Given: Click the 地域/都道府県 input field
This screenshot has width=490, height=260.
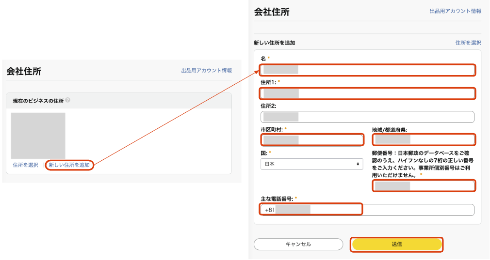Looking at the screenshot, I should tap(424, 139).
